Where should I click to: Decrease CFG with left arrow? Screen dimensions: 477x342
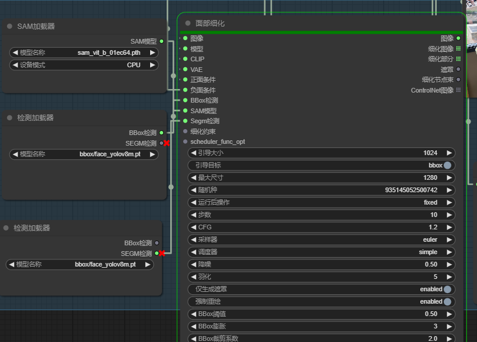[193, 227]
